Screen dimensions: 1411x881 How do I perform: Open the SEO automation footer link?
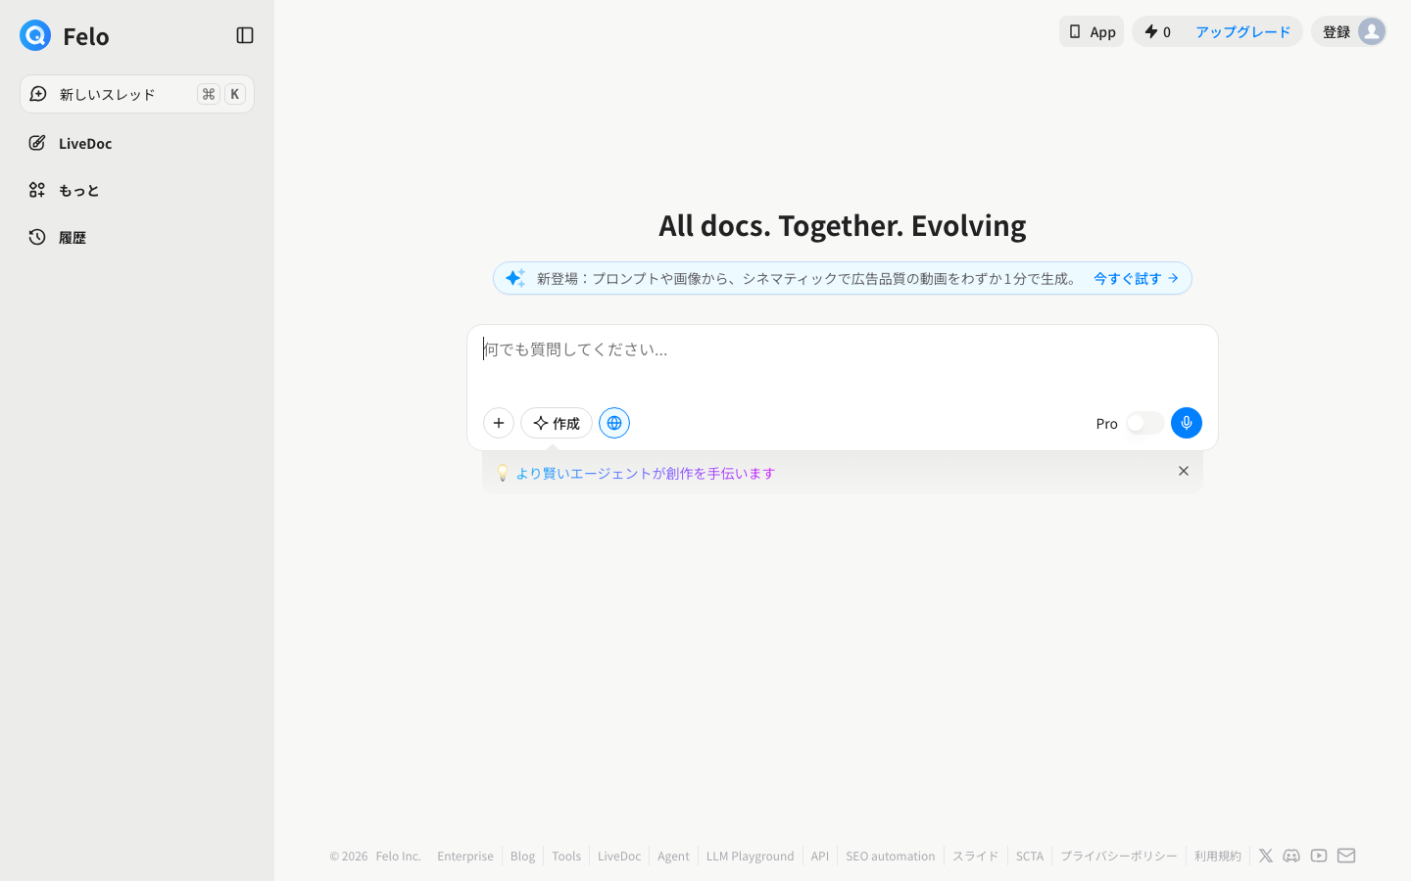(891, 856)
